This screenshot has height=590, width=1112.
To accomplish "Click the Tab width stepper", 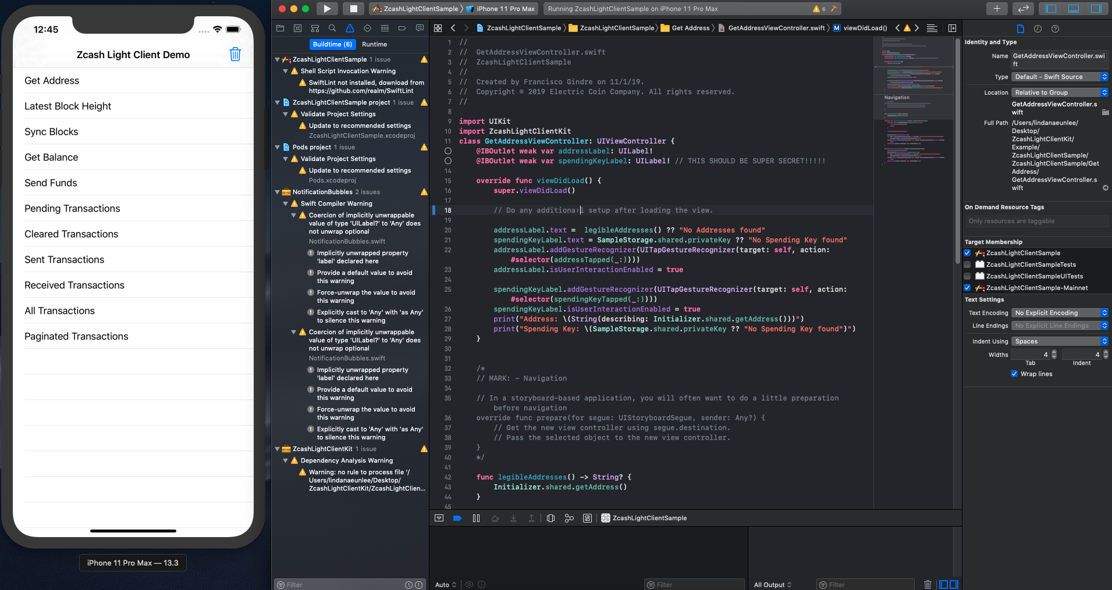I will (1054, 355).
